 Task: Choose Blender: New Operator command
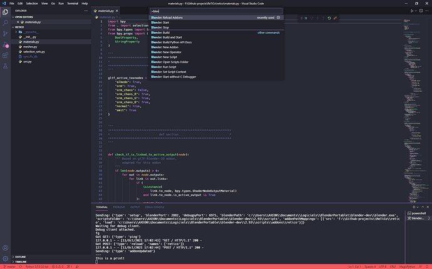(216, 52)
